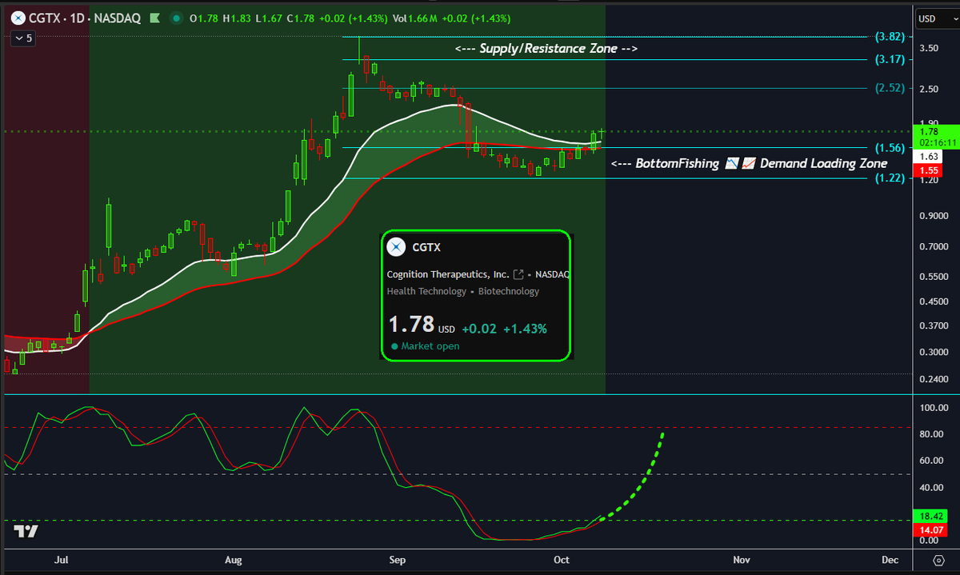Click the flag icon after NASDAQ in legend
Screen dimensions: 960x575
point(156,18)
